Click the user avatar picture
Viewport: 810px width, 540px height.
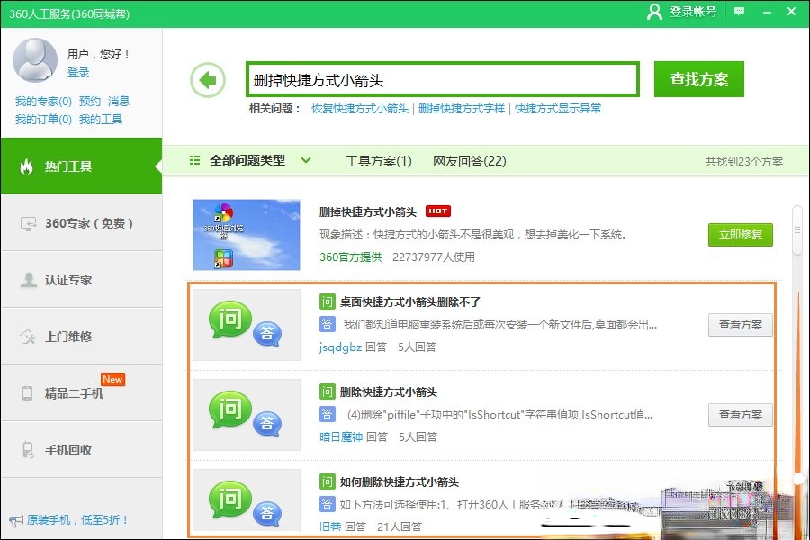[34, 60]
